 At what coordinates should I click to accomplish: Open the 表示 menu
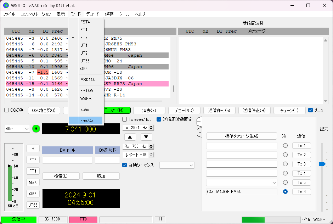61,14
